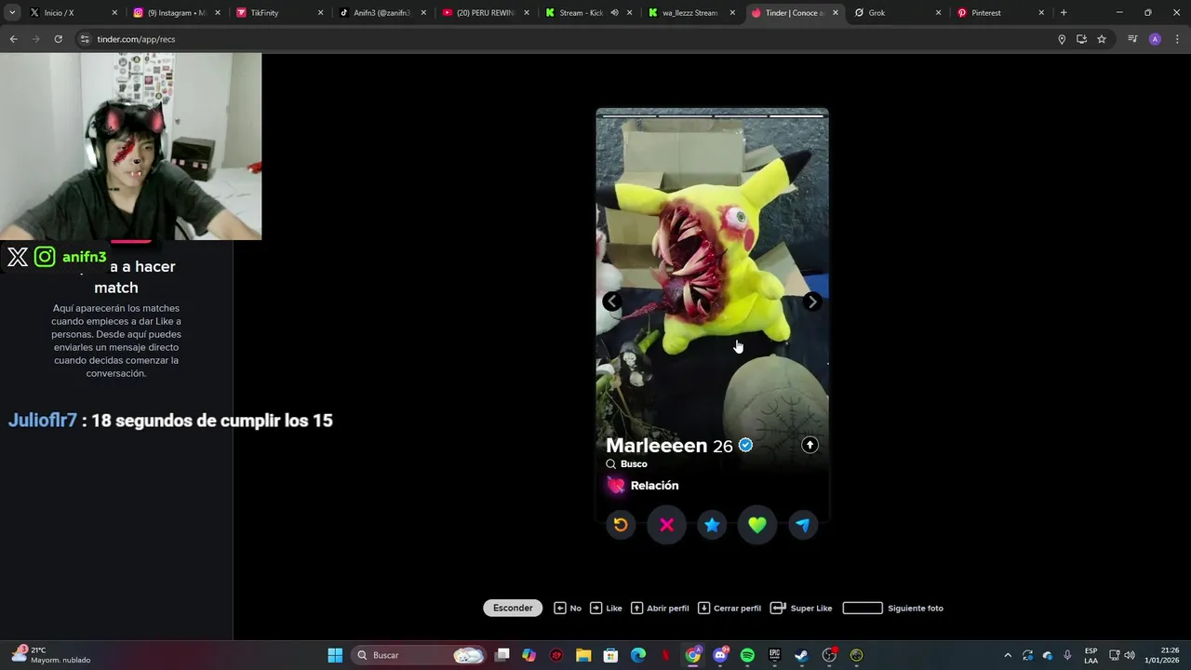Open the media control icon in toolbar

pos(1132,39)
